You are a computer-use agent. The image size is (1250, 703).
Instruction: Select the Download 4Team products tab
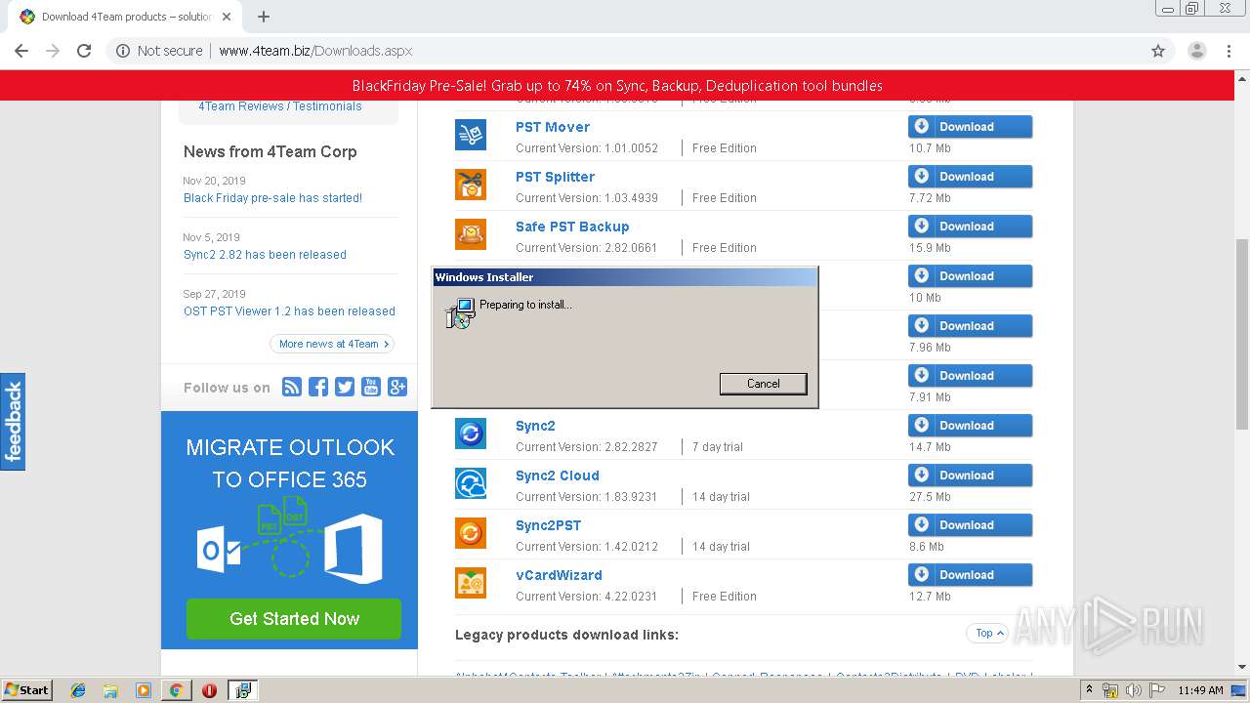[x=125, y=17]
